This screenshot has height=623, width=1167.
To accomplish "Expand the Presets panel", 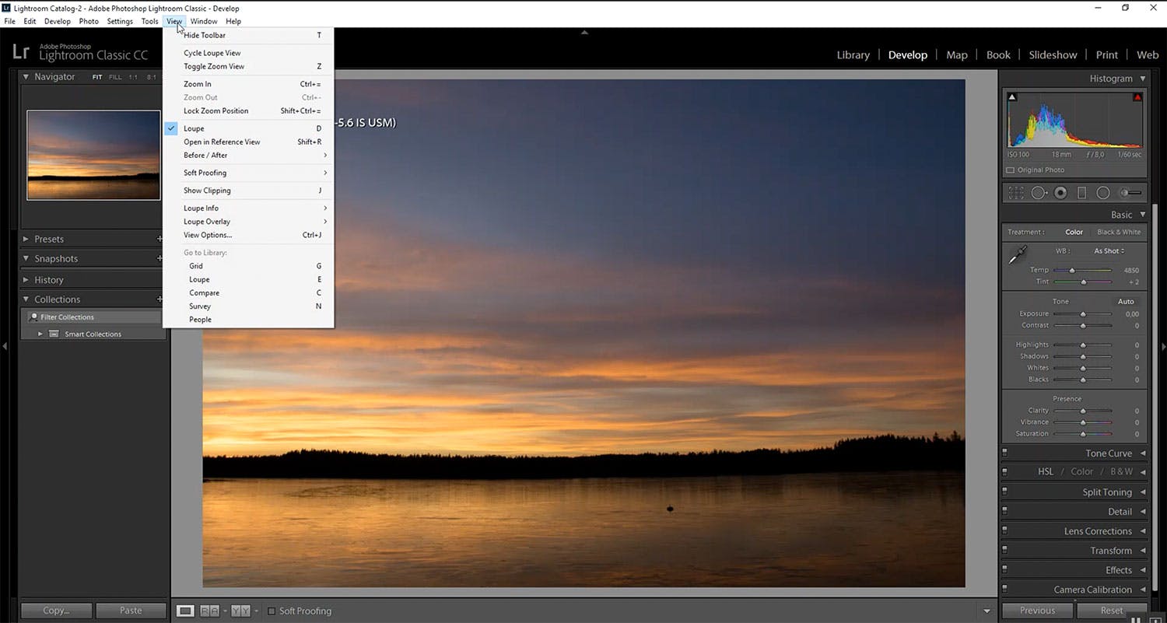I will click(x=26, y=240).
